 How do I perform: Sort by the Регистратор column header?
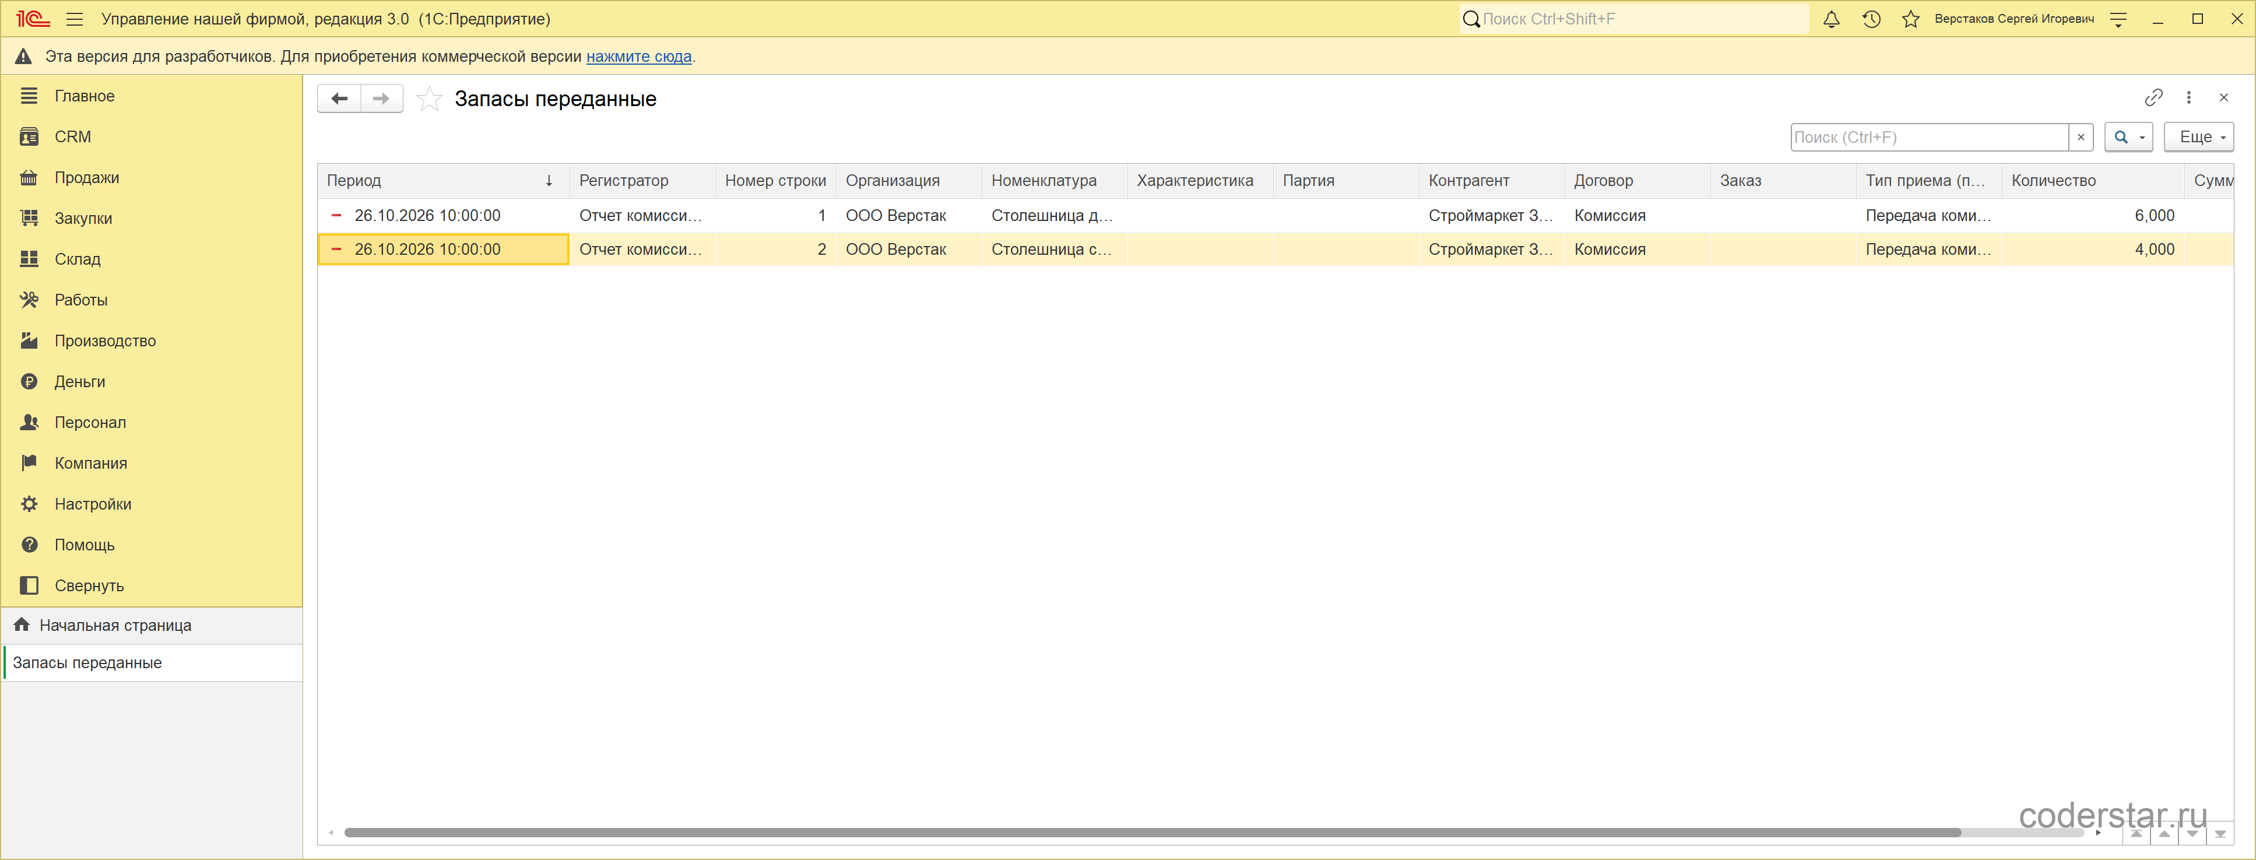(x=643, y=180)
